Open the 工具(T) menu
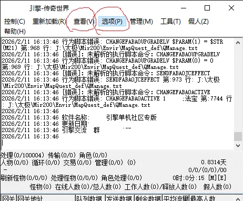This screenshot has height=201, width=243. point(170,22)
